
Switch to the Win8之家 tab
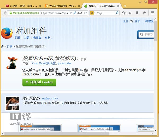[x=62, y=6]
